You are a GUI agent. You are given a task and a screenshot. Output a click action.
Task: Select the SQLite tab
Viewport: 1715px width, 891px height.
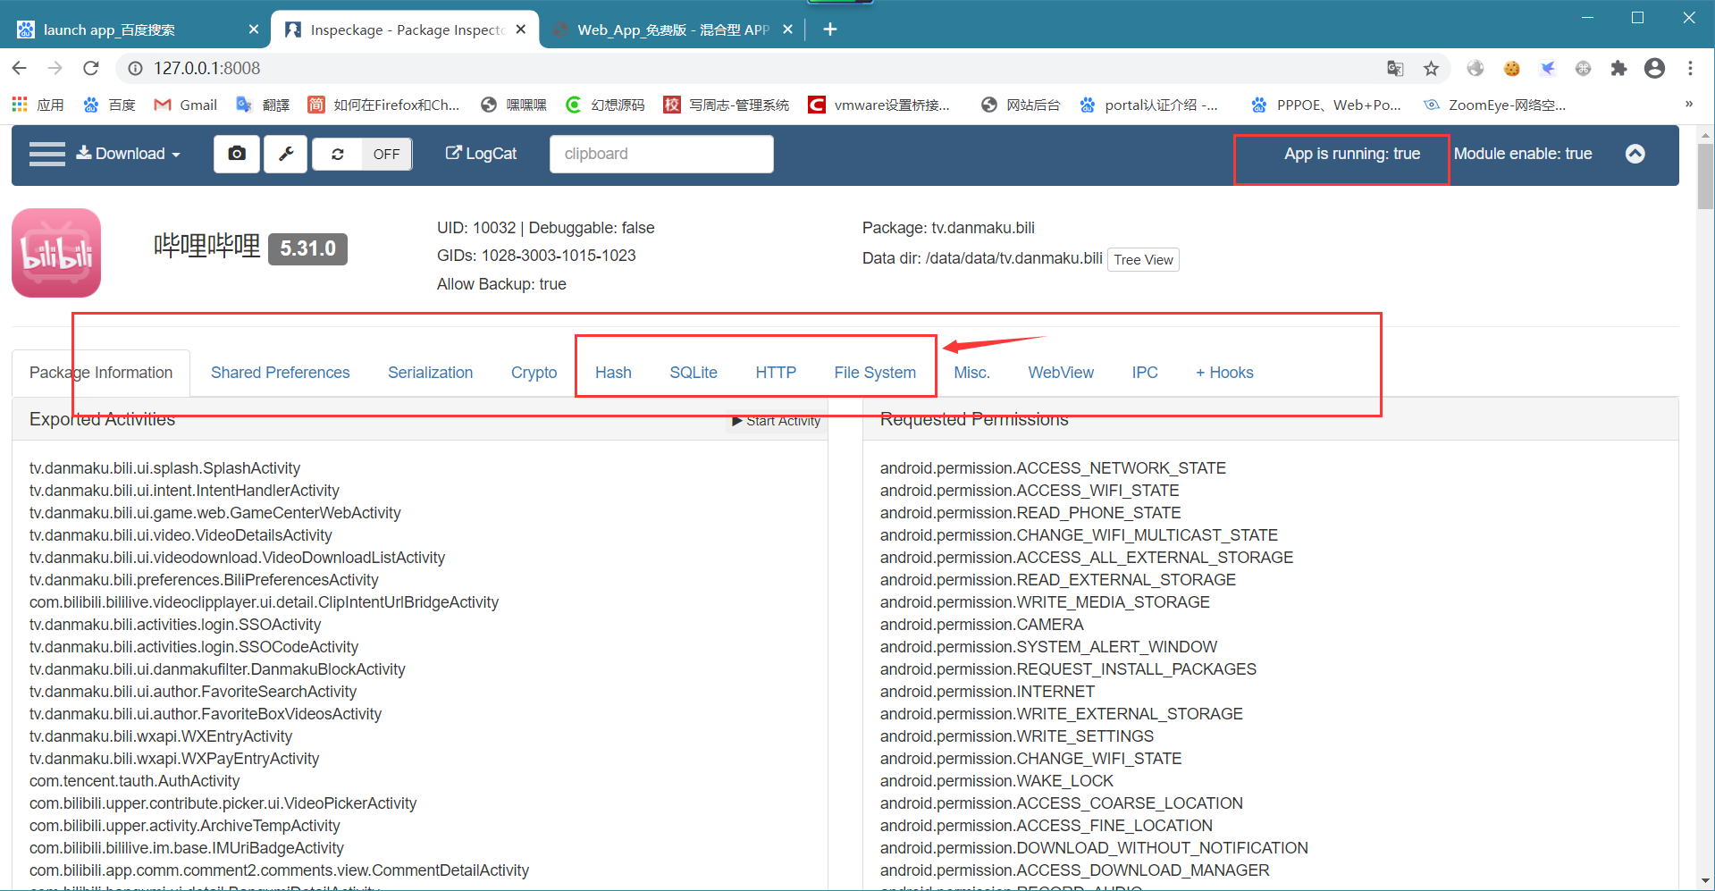[x=694, y=373]
